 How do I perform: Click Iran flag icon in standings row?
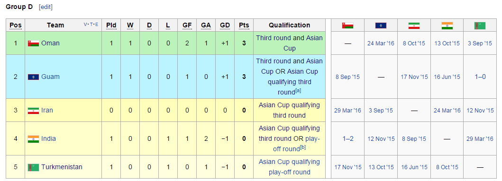[33, 111]
